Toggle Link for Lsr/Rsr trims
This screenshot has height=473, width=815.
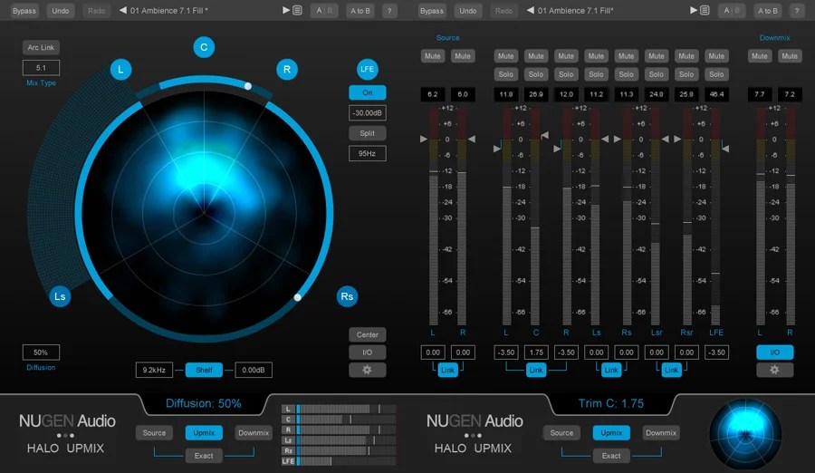(672, 370)
